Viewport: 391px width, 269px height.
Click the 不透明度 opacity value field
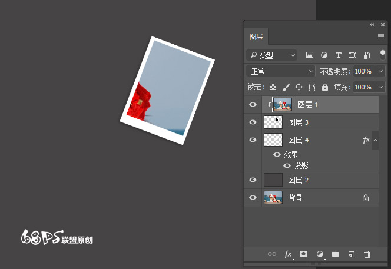tap(363, 71)
